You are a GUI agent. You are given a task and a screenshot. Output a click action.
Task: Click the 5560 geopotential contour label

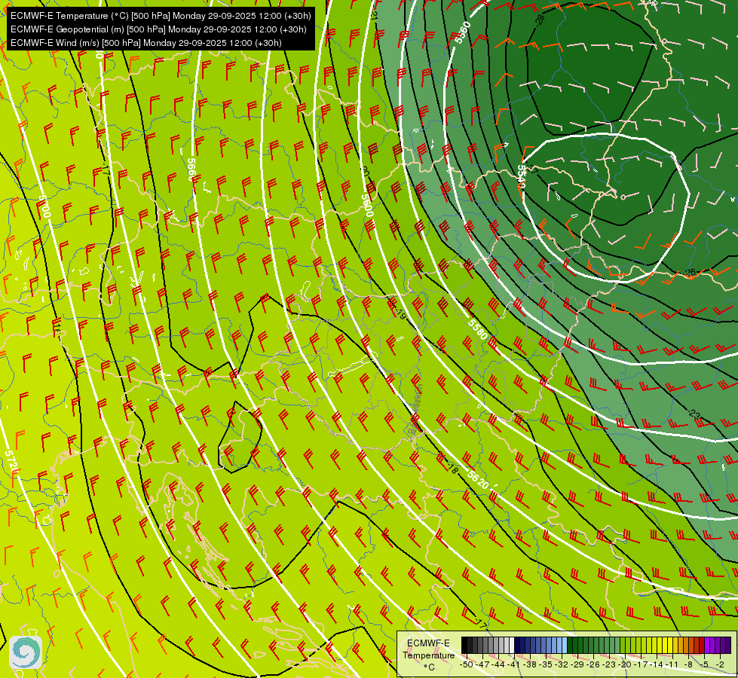click(x=463, y=32)
